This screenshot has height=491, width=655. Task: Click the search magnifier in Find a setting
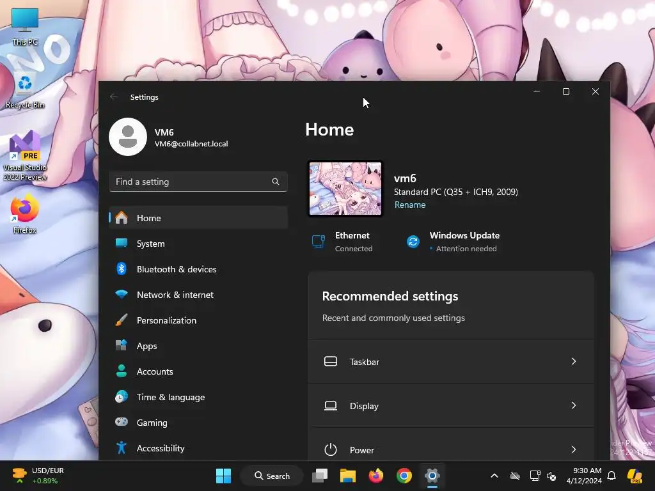coord(275,182)
